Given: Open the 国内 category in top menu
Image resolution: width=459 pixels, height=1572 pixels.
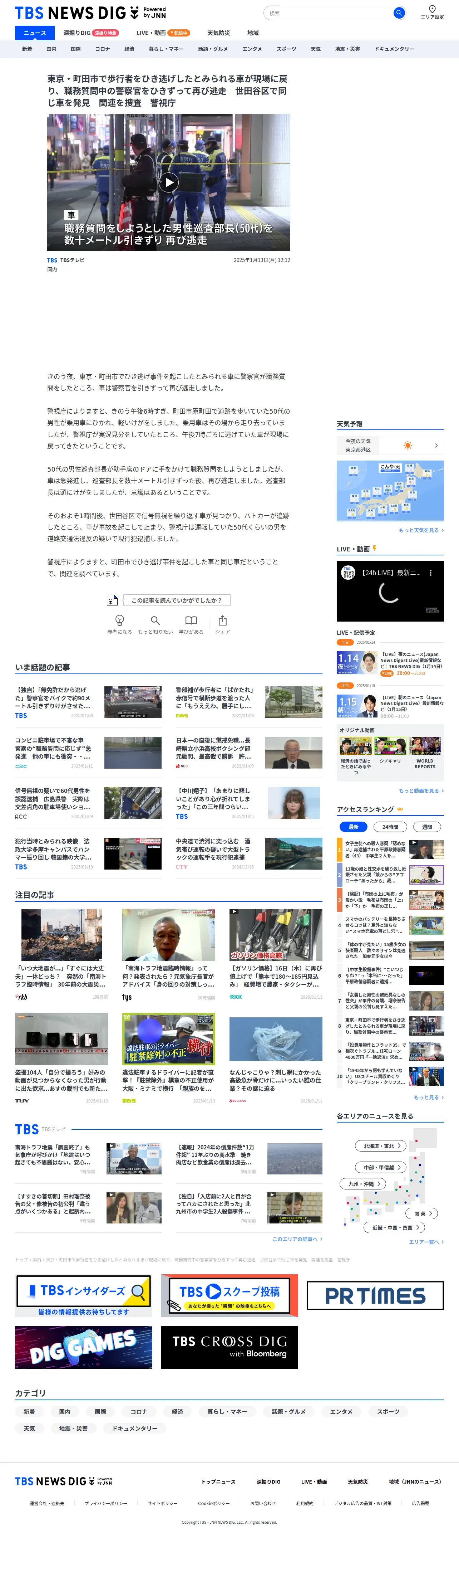Looking at the screenshot, I should click(52, 49).
